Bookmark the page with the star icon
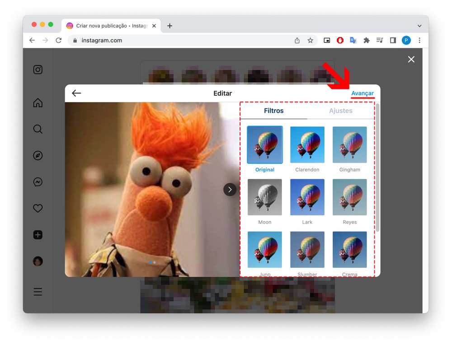 [x=310, y=40]
